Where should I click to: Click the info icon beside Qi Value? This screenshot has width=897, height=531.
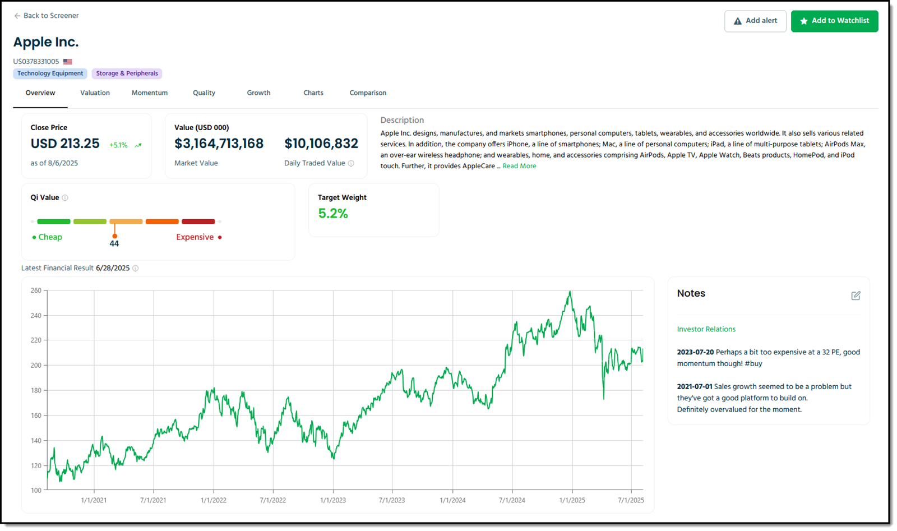click(65, 198)
